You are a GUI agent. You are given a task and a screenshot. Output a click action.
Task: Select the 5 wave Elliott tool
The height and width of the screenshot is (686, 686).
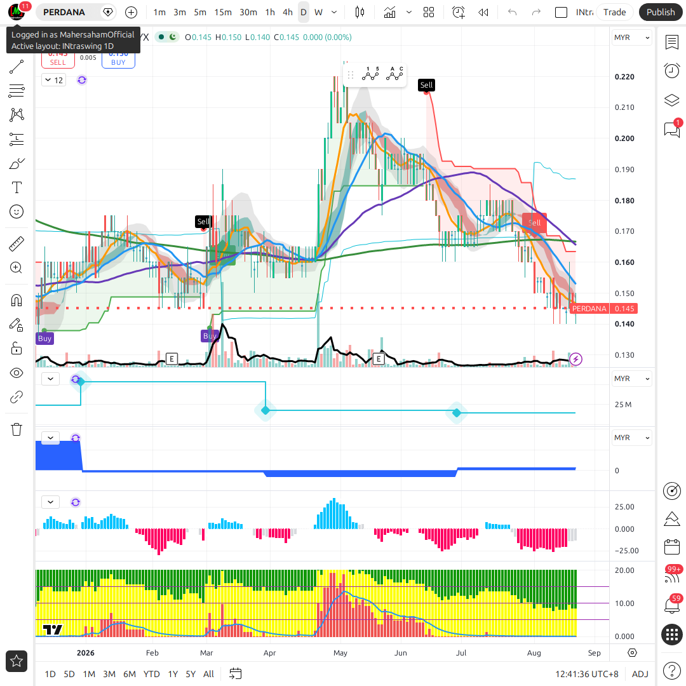coord(370,75)
